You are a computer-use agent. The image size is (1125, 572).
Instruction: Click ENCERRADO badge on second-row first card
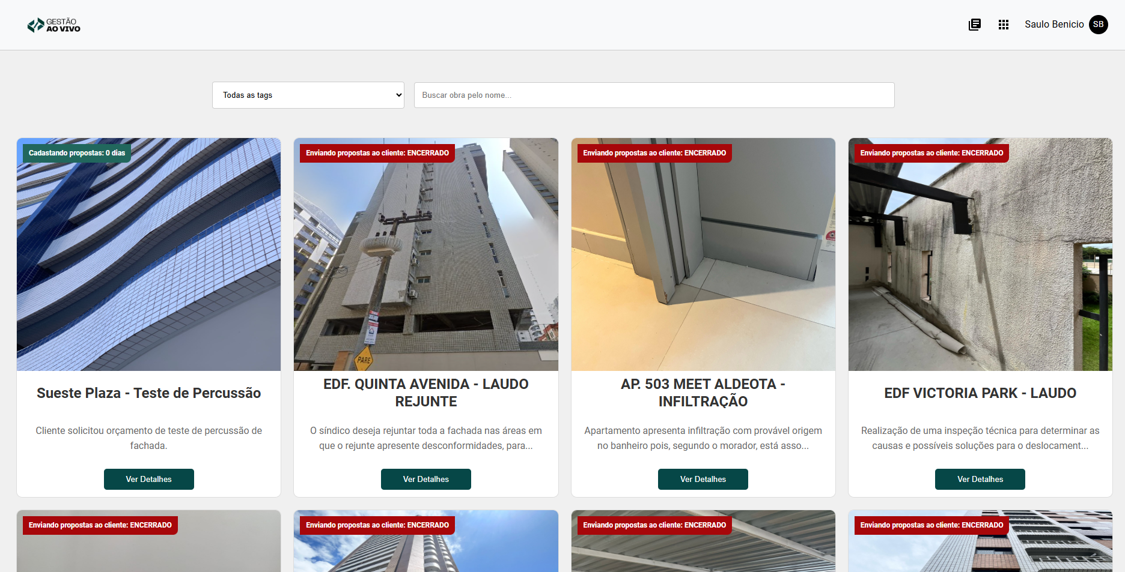click(x=100, y=525)
